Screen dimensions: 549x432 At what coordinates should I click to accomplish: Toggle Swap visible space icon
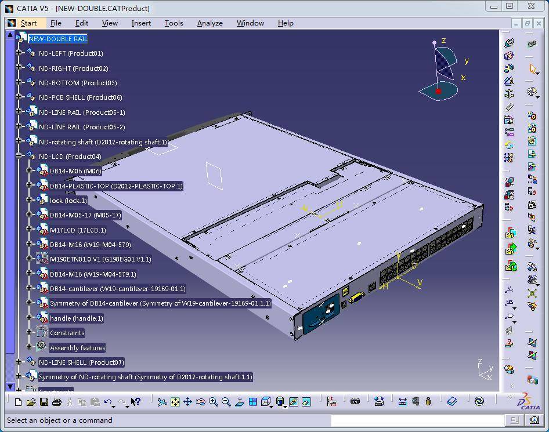tap(306, 401)
